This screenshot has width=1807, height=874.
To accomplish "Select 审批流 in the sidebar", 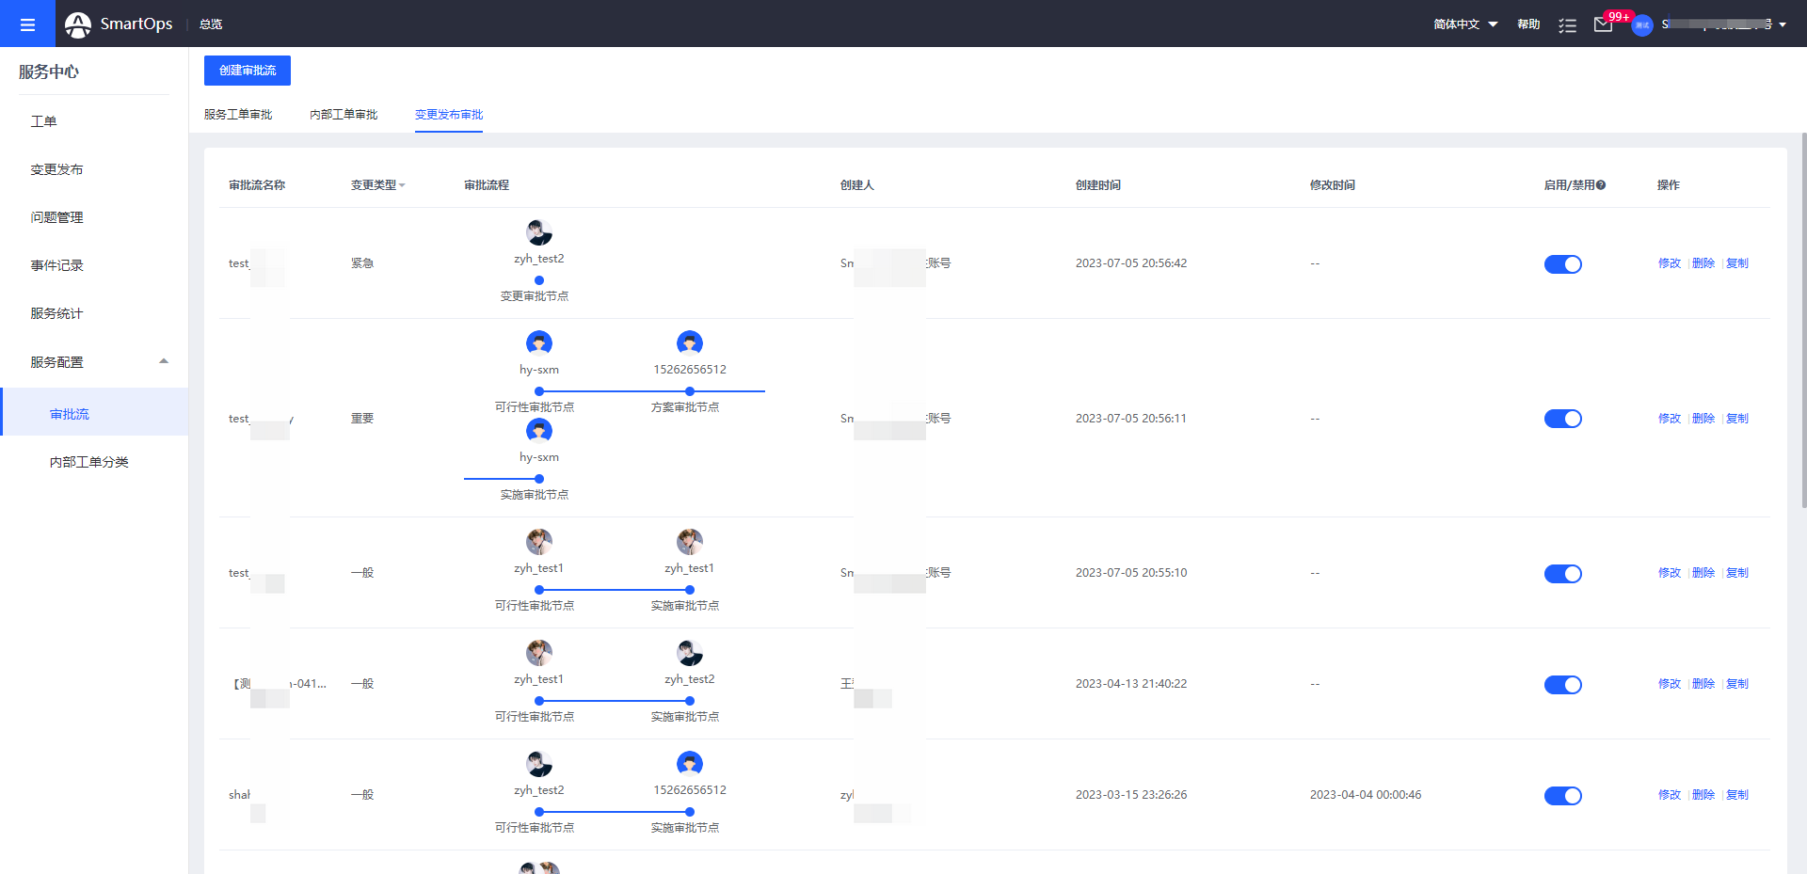I will 94,414.
